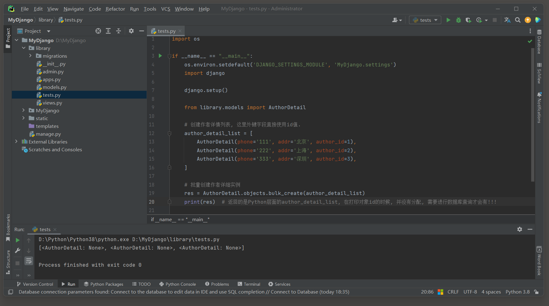Close the tests.py editor tab
Screen dimensions: 549x306
click(180, 31)
